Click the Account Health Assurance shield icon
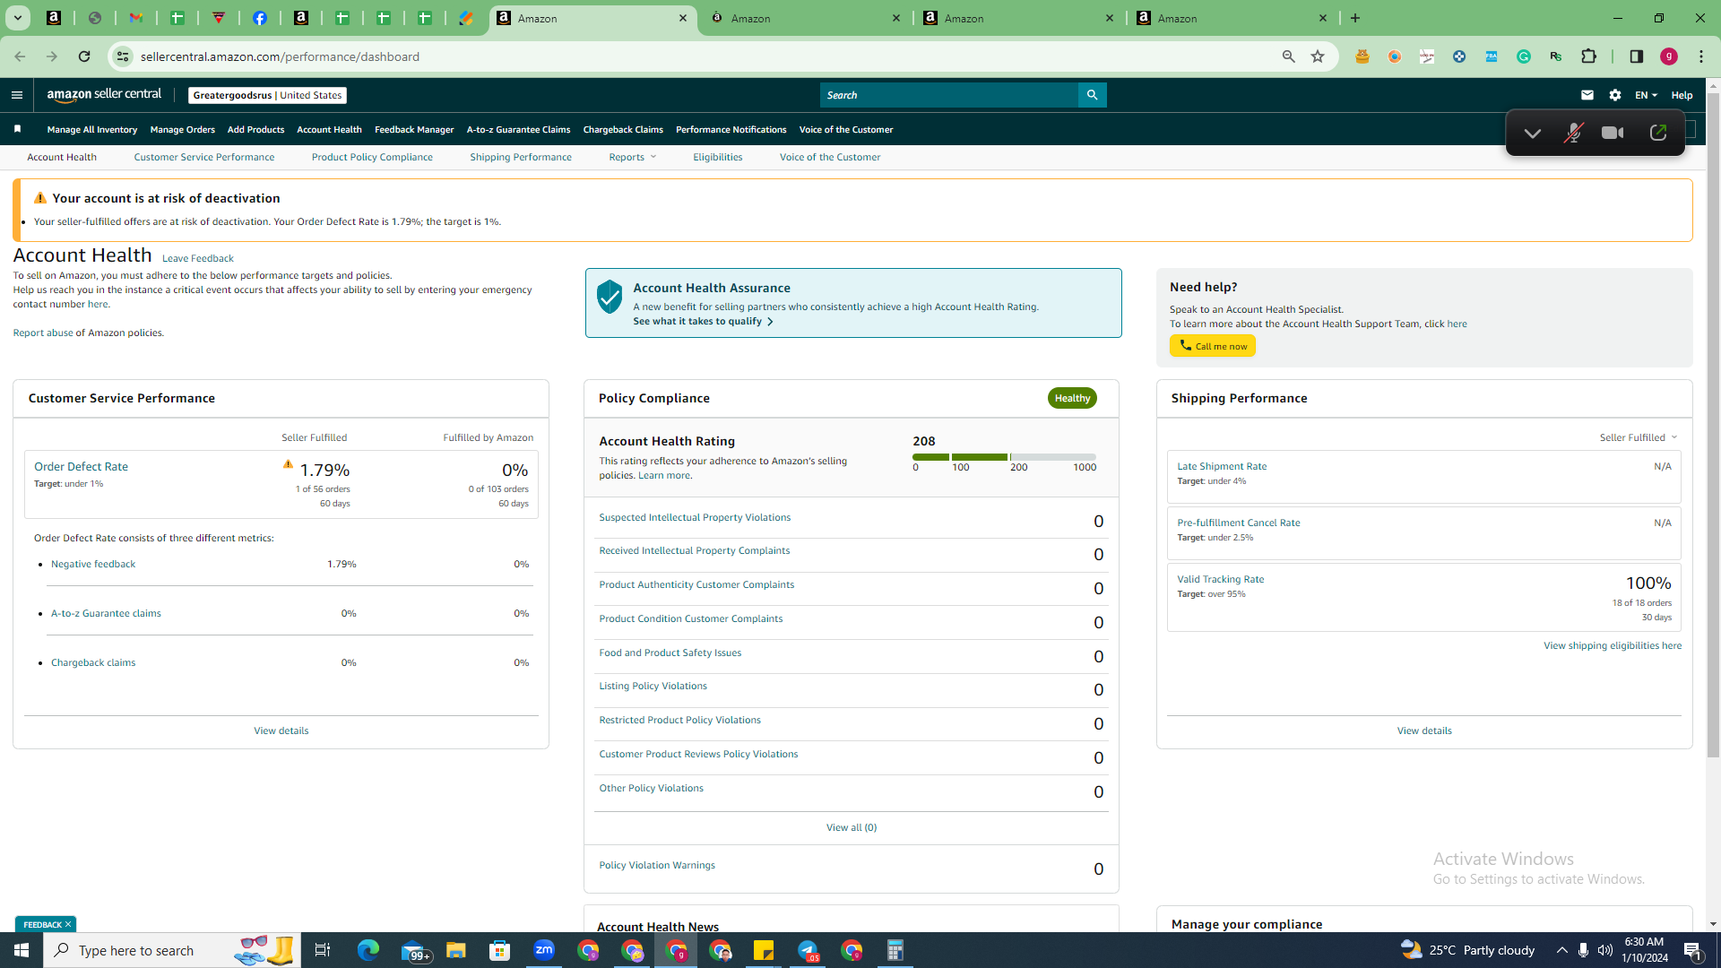Image resolution: width=1721 pixels, height=968 pixels. 610,297
